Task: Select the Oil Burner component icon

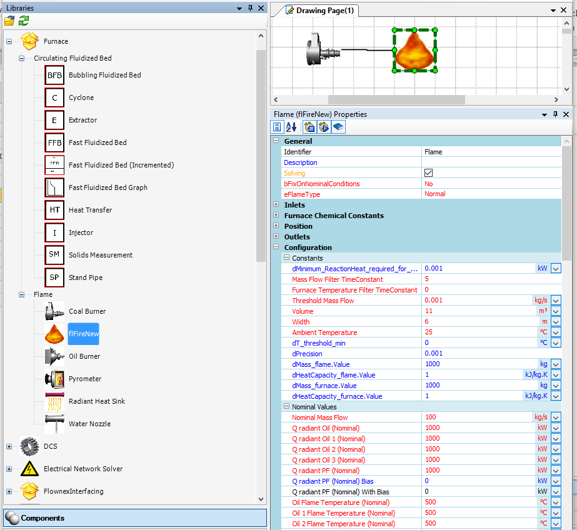Action: point(54,356)
